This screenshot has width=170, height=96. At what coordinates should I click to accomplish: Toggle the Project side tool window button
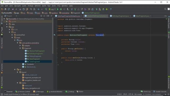[x=2, y=31]
